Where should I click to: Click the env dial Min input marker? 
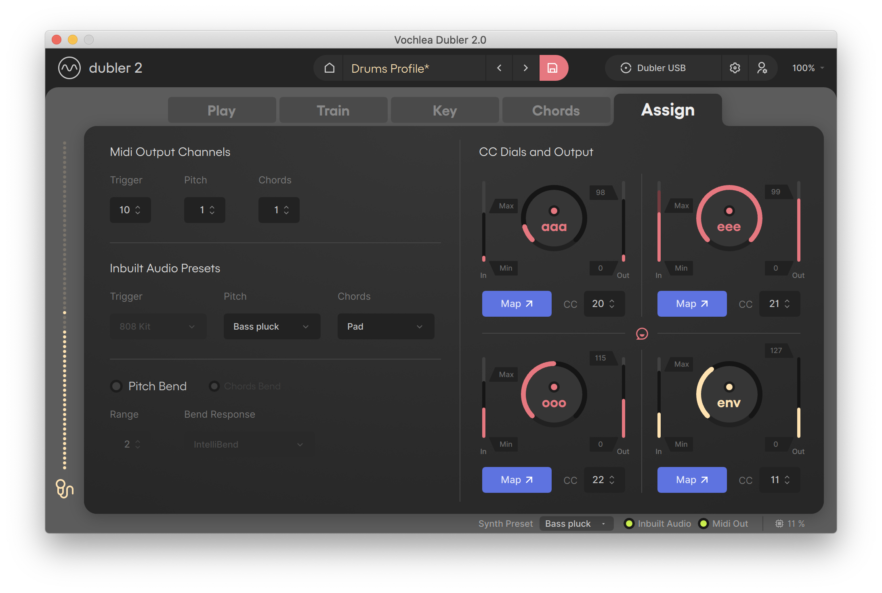680,444
